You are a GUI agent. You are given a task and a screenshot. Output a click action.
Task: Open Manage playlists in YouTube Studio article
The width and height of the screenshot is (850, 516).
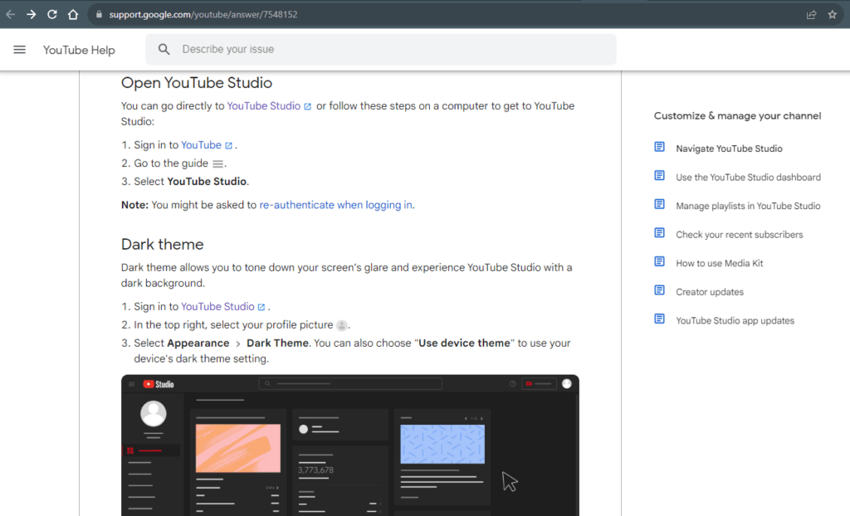748,206
